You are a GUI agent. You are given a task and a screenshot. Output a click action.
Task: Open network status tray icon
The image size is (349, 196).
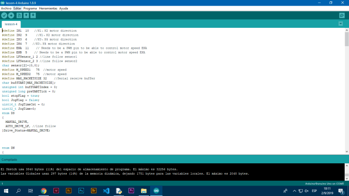(x=301, y=191)
